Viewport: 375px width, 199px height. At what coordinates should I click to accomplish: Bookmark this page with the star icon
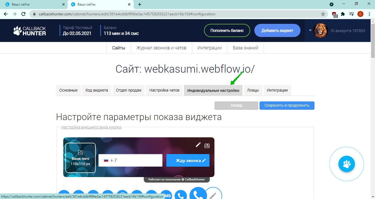[323, 14]
